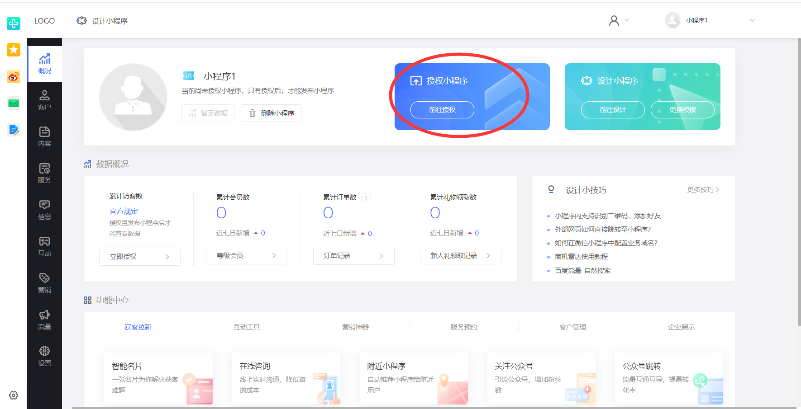Open the 服务 services sidebar item

44,174
